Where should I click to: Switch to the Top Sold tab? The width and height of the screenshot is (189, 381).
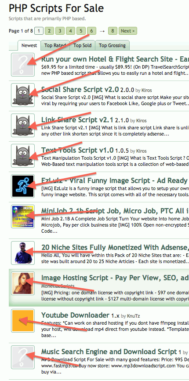pyautogui.click(x=83, y=45)
